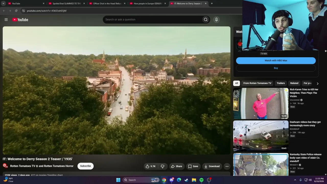Open Steam from the taskbar

click(x=186, y=180)
